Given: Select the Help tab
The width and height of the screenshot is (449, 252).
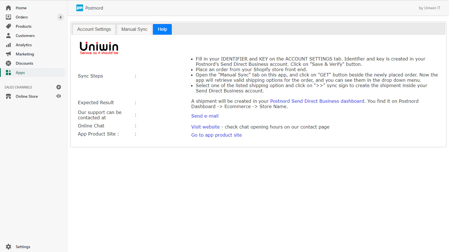Looking at the screenshot, I should [x=162, y=29].
